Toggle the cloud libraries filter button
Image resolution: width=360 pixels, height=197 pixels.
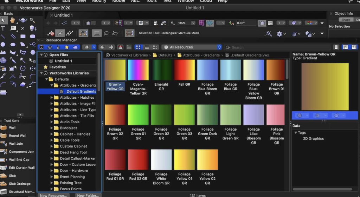(75, 47)
